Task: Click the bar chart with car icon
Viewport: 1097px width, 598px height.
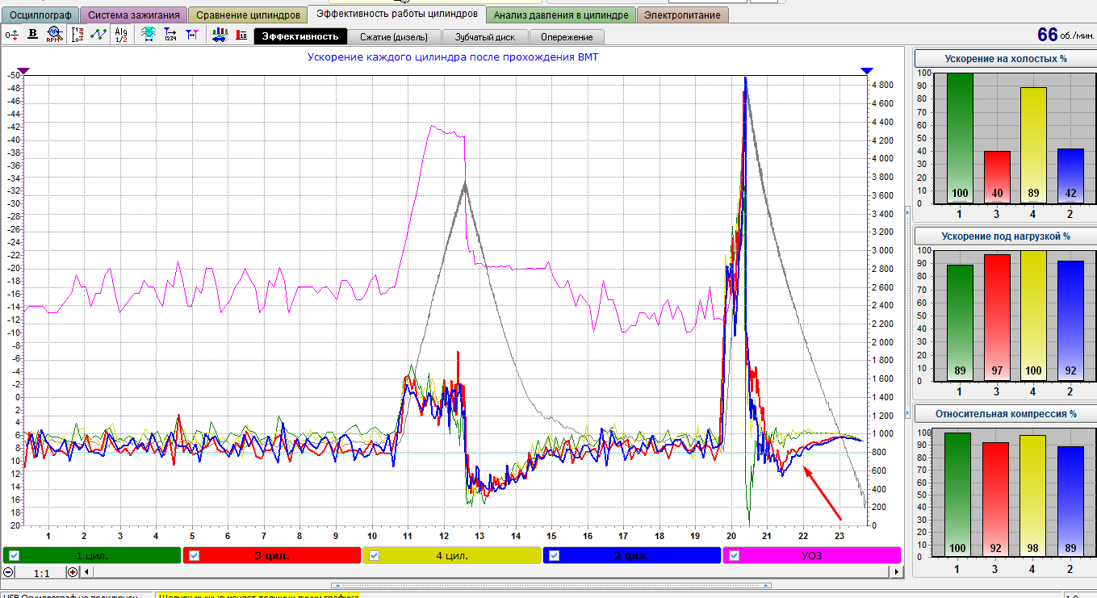Action: click(x=220, y=34)
